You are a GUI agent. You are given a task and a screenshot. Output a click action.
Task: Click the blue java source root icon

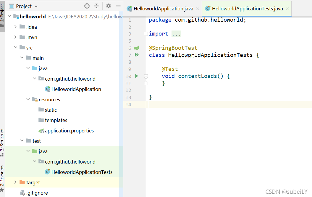pyautogui.click(x=35, y=68)
